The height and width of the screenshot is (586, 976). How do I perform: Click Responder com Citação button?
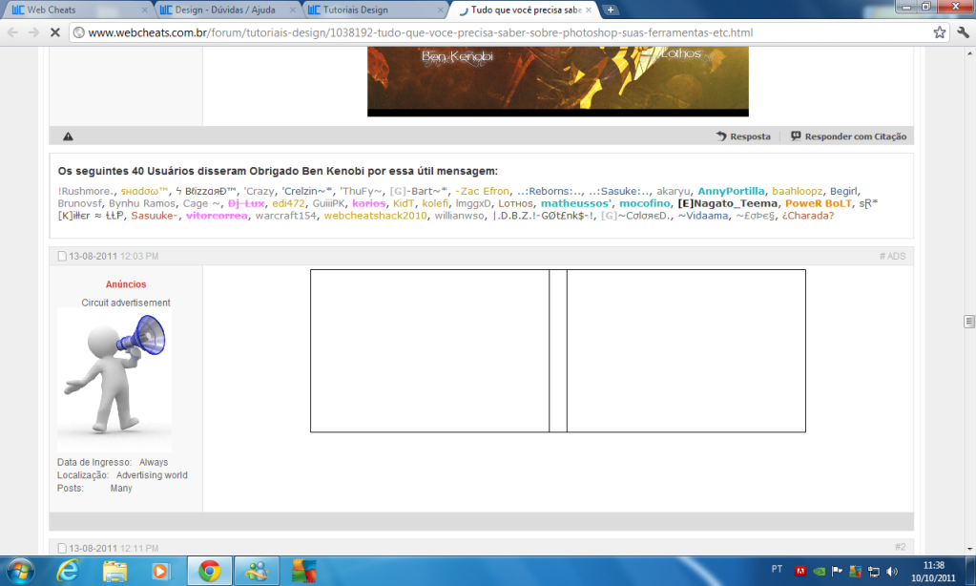pyautogui.click(x=846, y=136)
